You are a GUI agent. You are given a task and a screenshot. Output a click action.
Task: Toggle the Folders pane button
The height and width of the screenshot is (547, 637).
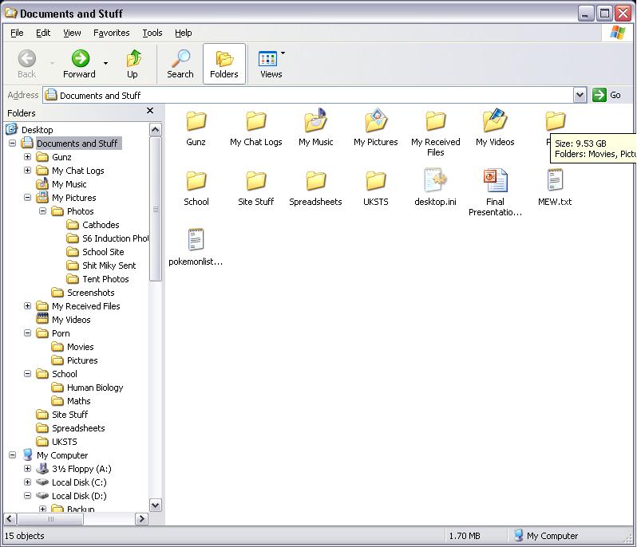[224, 62]
